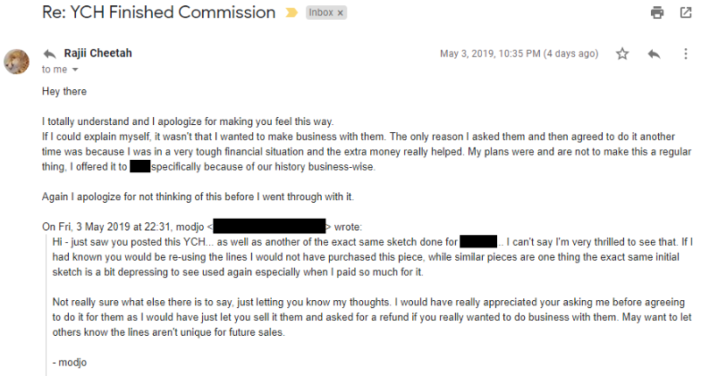Click the quoted '- modjo' signature
The height and width of the screenshot is (376, 701).
tap(70, 363)
